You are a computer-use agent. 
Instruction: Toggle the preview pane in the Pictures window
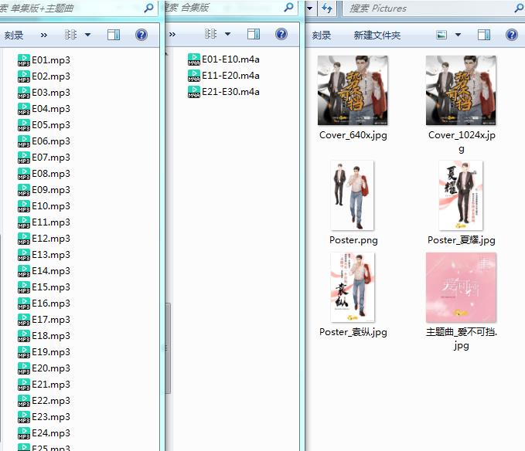point(484,36)
